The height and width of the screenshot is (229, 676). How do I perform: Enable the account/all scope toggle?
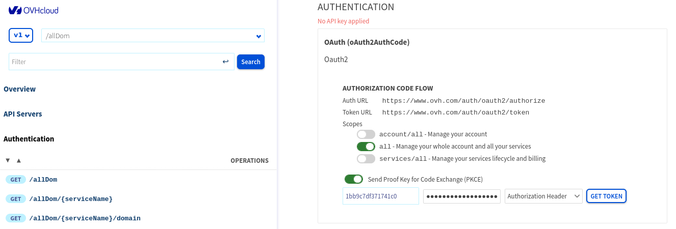pos(366,134)
